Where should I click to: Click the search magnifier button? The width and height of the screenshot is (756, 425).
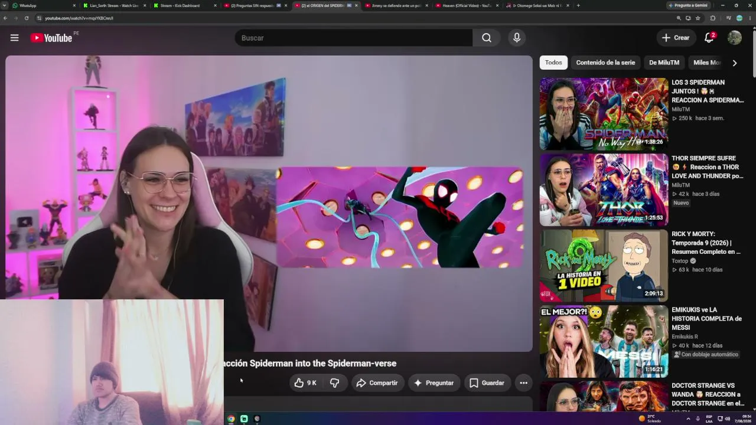[x=486, y=38]
